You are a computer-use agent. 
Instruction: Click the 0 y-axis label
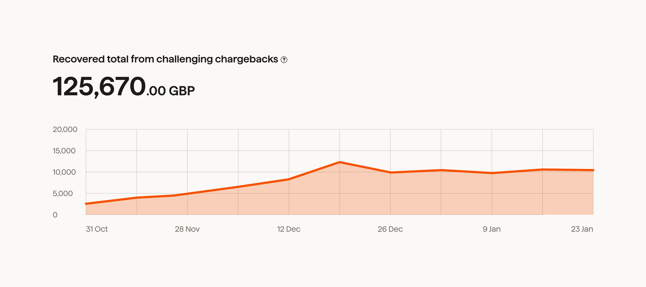click(x=55, y=215)
